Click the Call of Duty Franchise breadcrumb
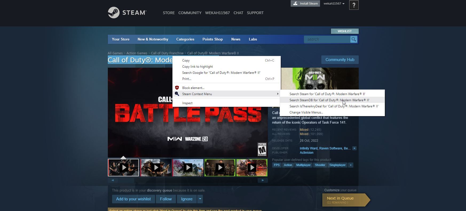Image resolution: width=466 pixels, height=211 pixels. (167, 53)
